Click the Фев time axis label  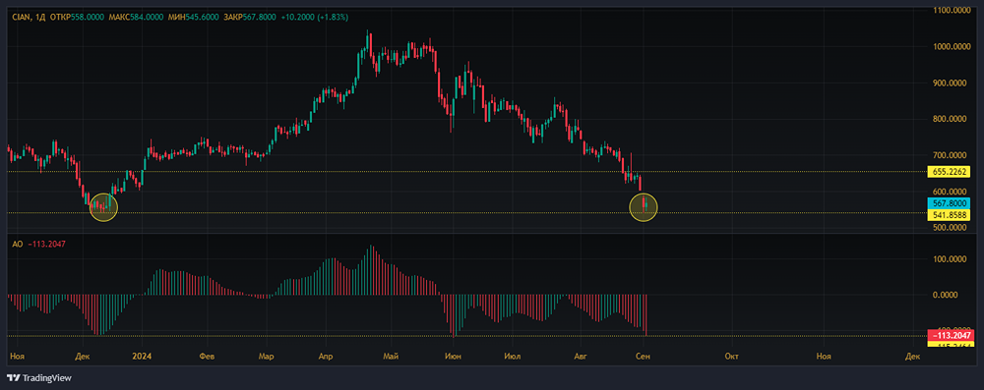click(x=207, y=357)
